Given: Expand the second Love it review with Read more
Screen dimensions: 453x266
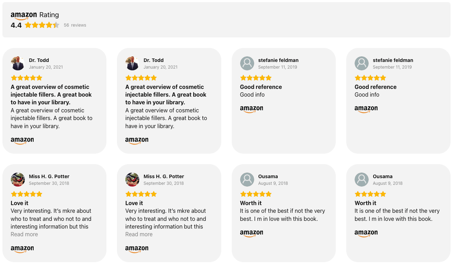Looking at the screenshot, I should pos(139,234).
